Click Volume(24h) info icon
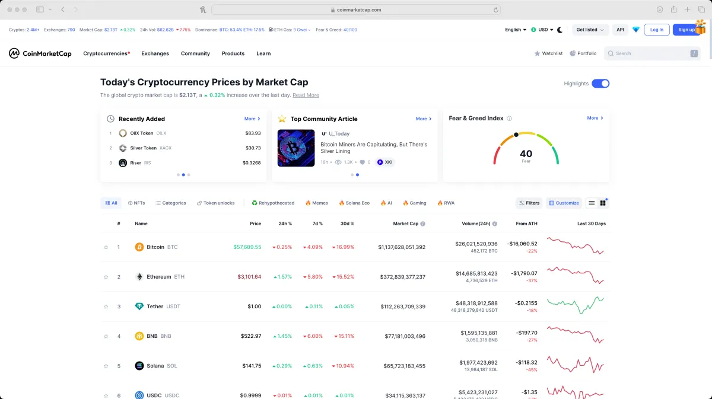Image resolution: width=712 pixels, height=399 pixels. click(495, 224)
